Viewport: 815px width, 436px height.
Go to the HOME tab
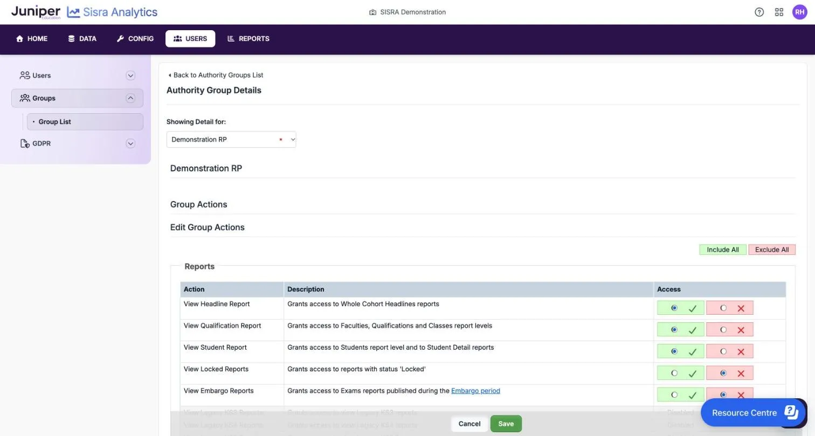pos(32,39)
